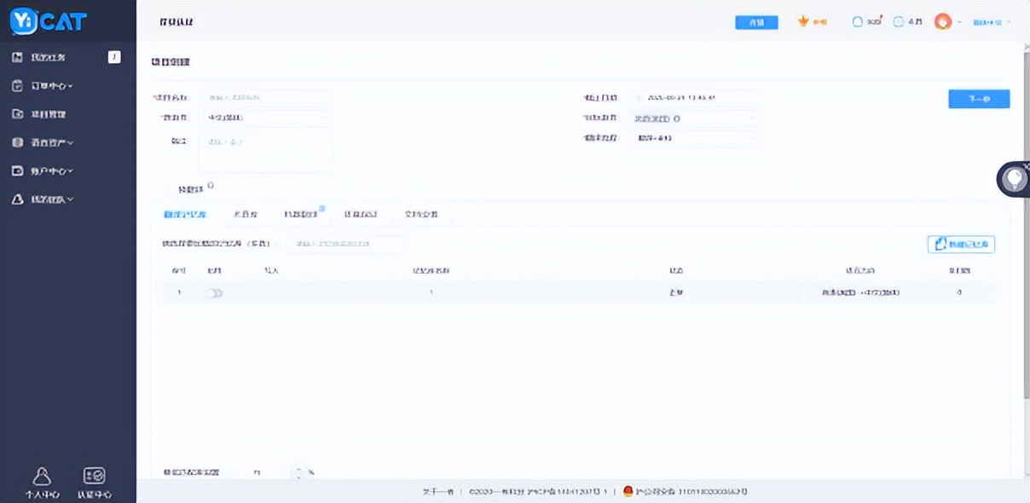Image resolution: width=1030 pixels, height=503 pixels.
Task: Click the floating lightbulb tips icon
Action: pyautogui.click(x=1014, y=180)
